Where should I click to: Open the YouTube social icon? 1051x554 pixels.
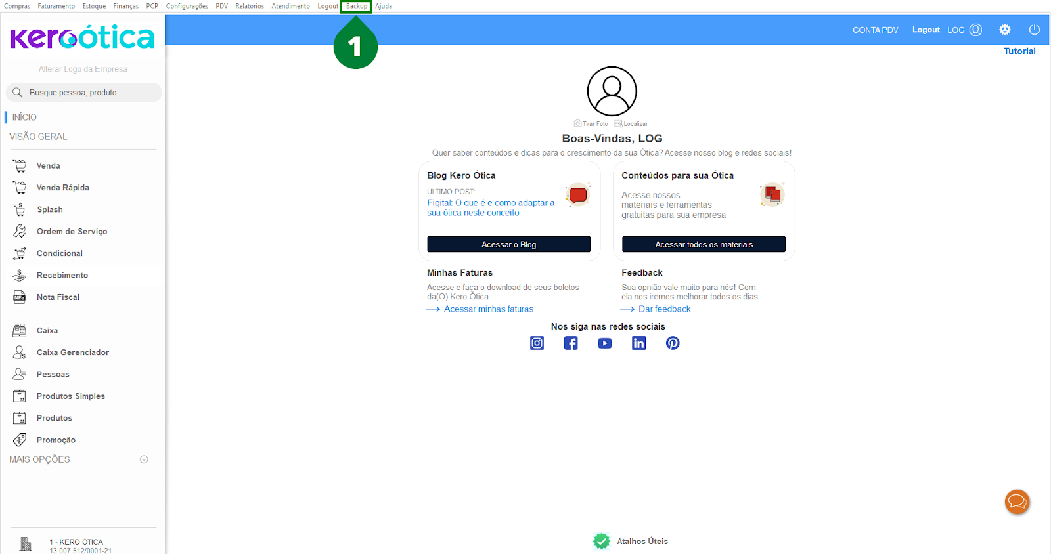pos(605,343)
